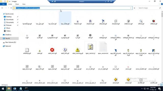Viewport: 163px width, 91px height.
Task: Select the alert_error.gif file icon
Action: coord(52,50)
